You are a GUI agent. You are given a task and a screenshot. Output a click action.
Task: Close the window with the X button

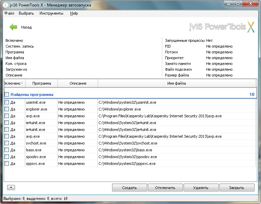pyautogui.click(x=250, y=3)
